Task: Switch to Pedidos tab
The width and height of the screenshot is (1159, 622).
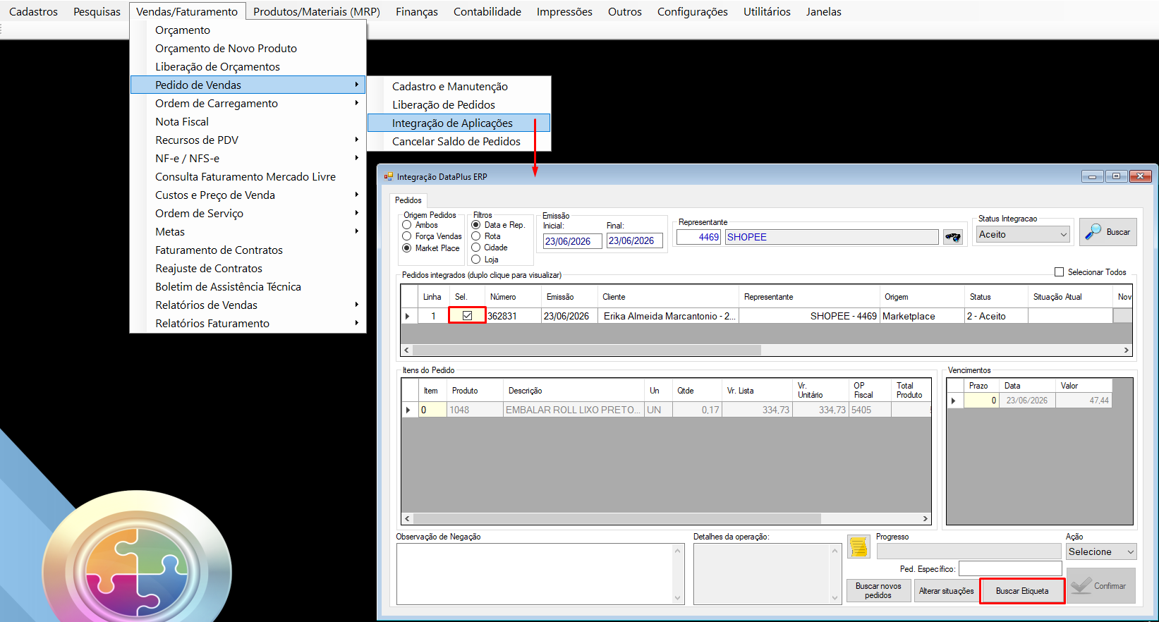Action: (x=408, y=200)
